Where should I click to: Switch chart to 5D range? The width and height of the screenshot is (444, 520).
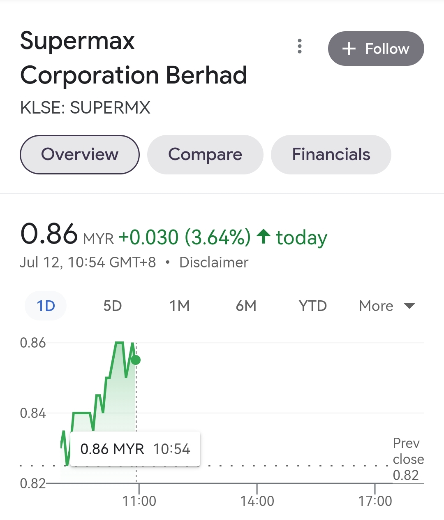[112, 306]
